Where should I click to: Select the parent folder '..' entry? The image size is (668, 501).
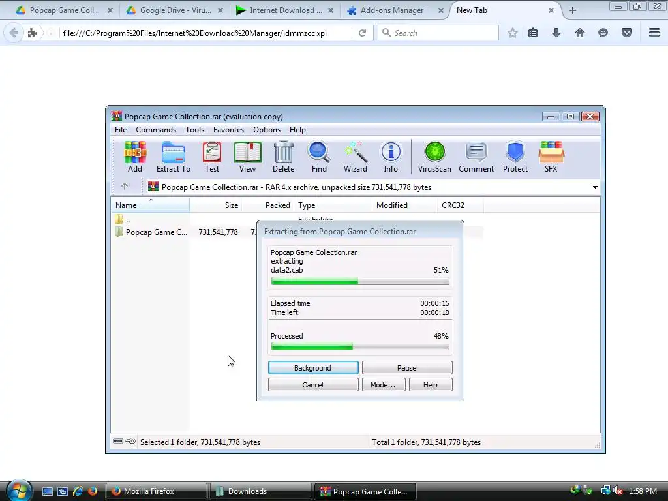pyautogui.click(x=123, y=220)
